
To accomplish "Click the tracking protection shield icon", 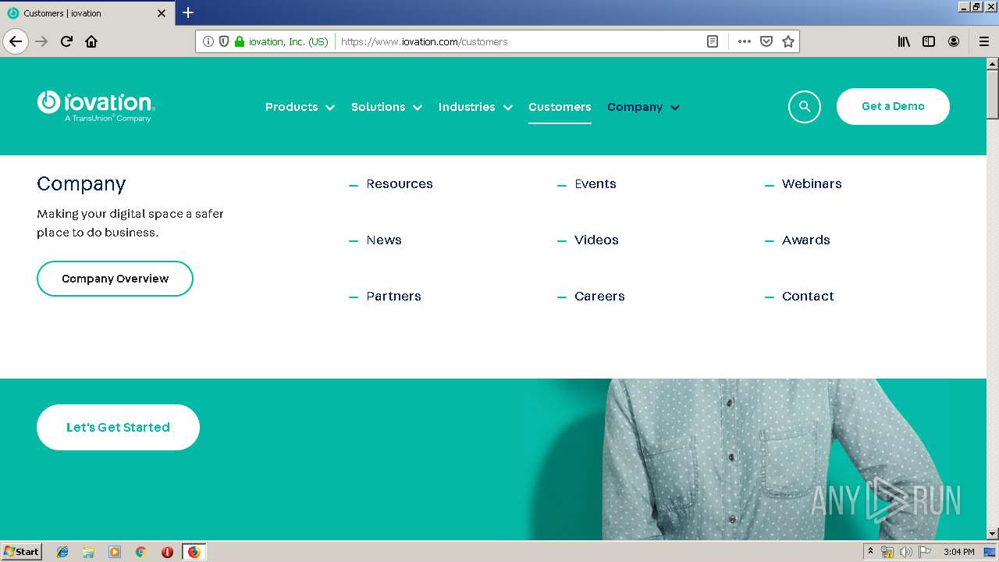I will click(224, 41).
